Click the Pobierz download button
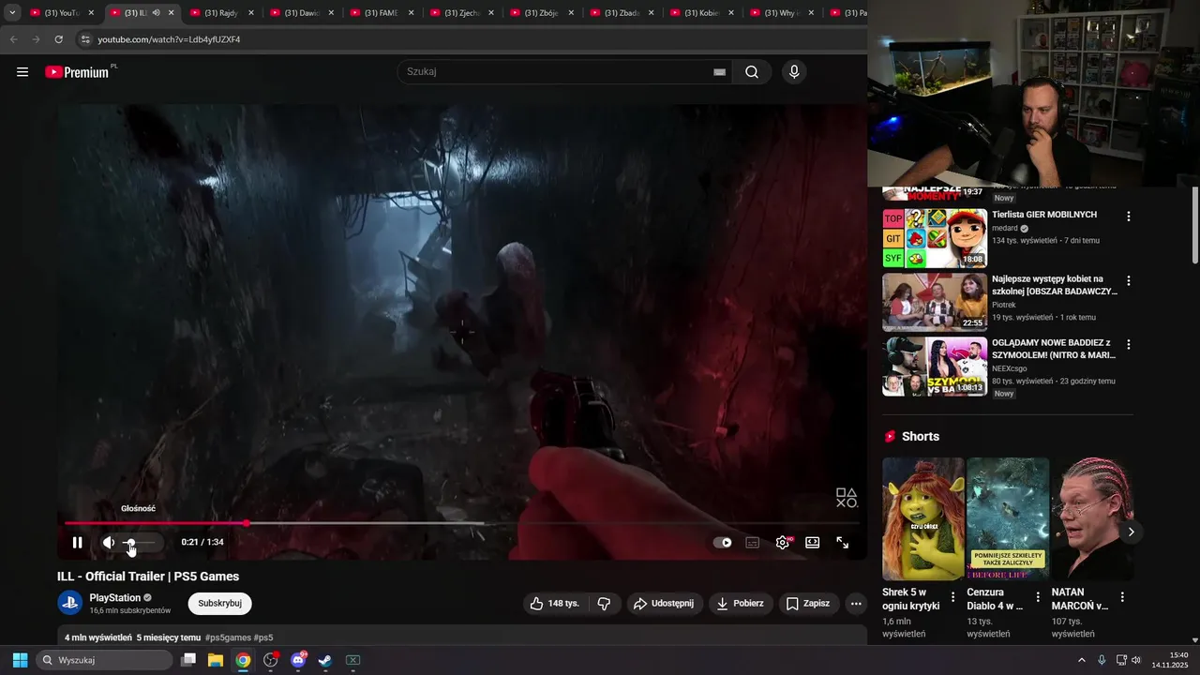1200x675 pixels. pos(740,604)
